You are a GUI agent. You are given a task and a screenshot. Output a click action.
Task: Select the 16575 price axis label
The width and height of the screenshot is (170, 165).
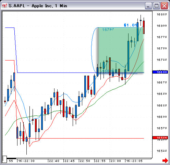click(162, 128)
